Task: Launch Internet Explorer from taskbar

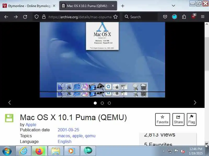Action: (23, 151)
